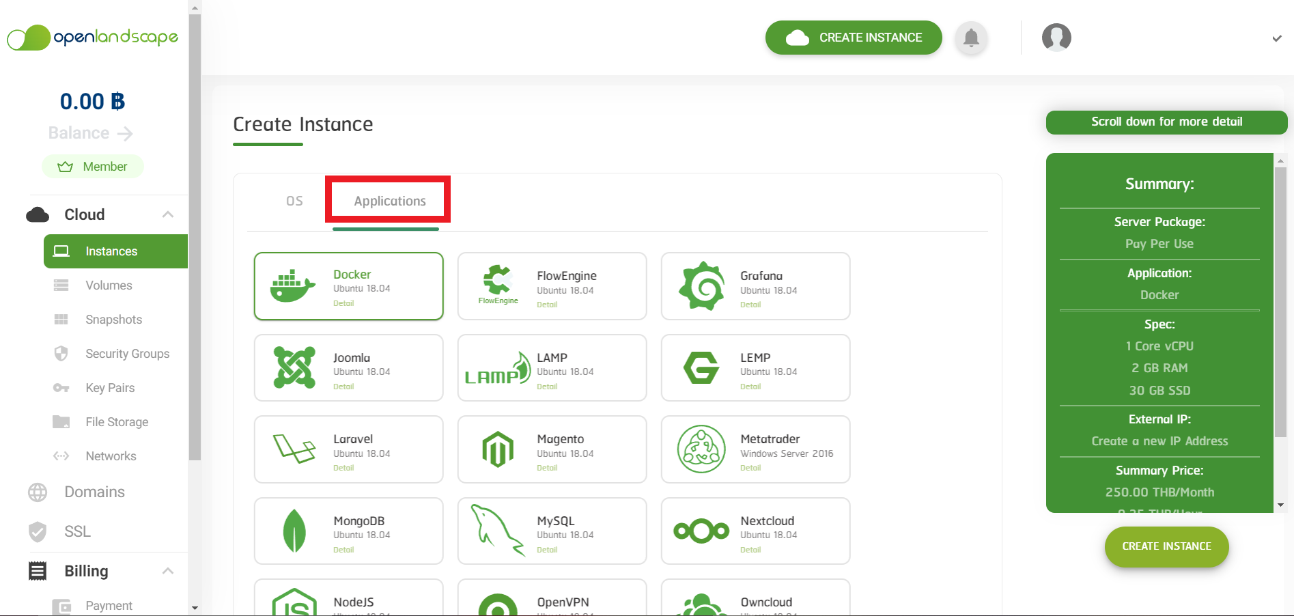Click the bottom CREATE INSTANCE button

1166,546
